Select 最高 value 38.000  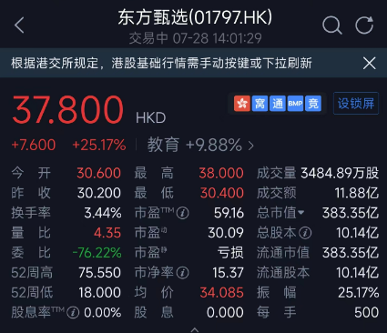(x=221, y=173)
